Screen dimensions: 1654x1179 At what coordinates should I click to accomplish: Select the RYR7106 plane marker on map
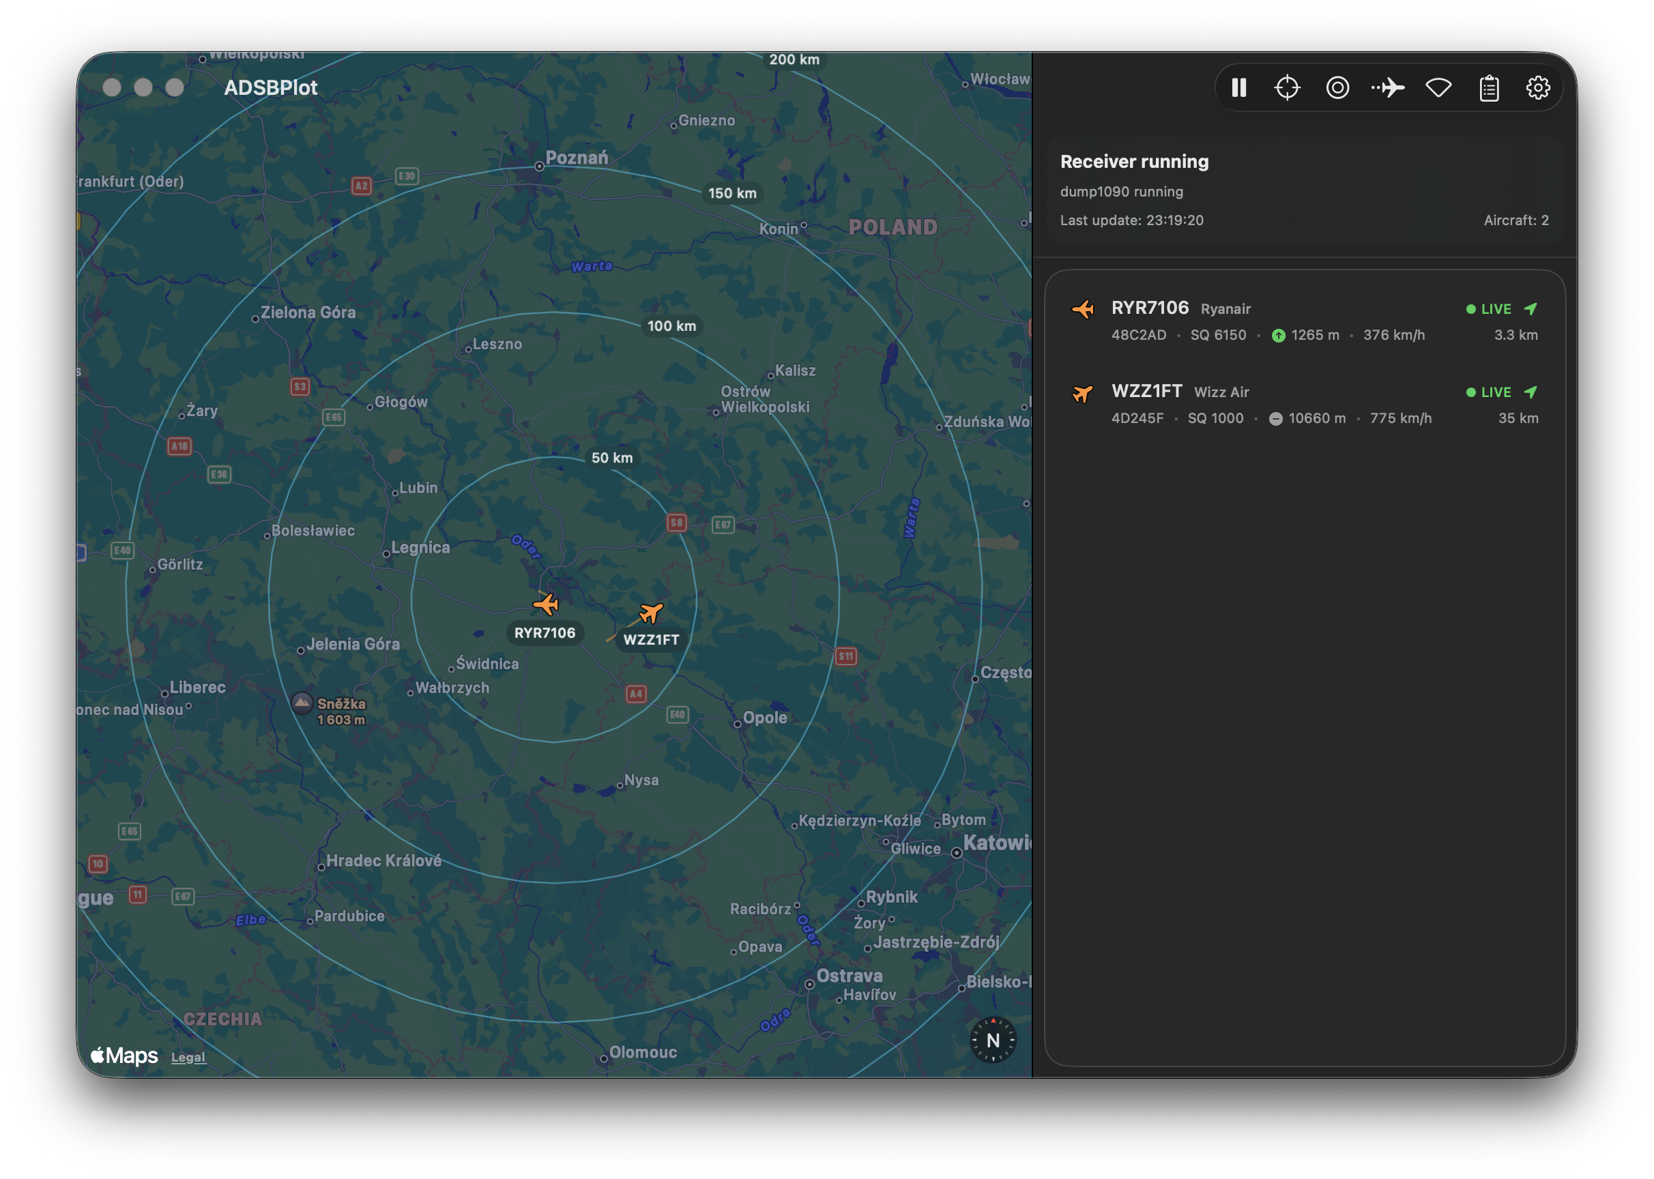547,603
